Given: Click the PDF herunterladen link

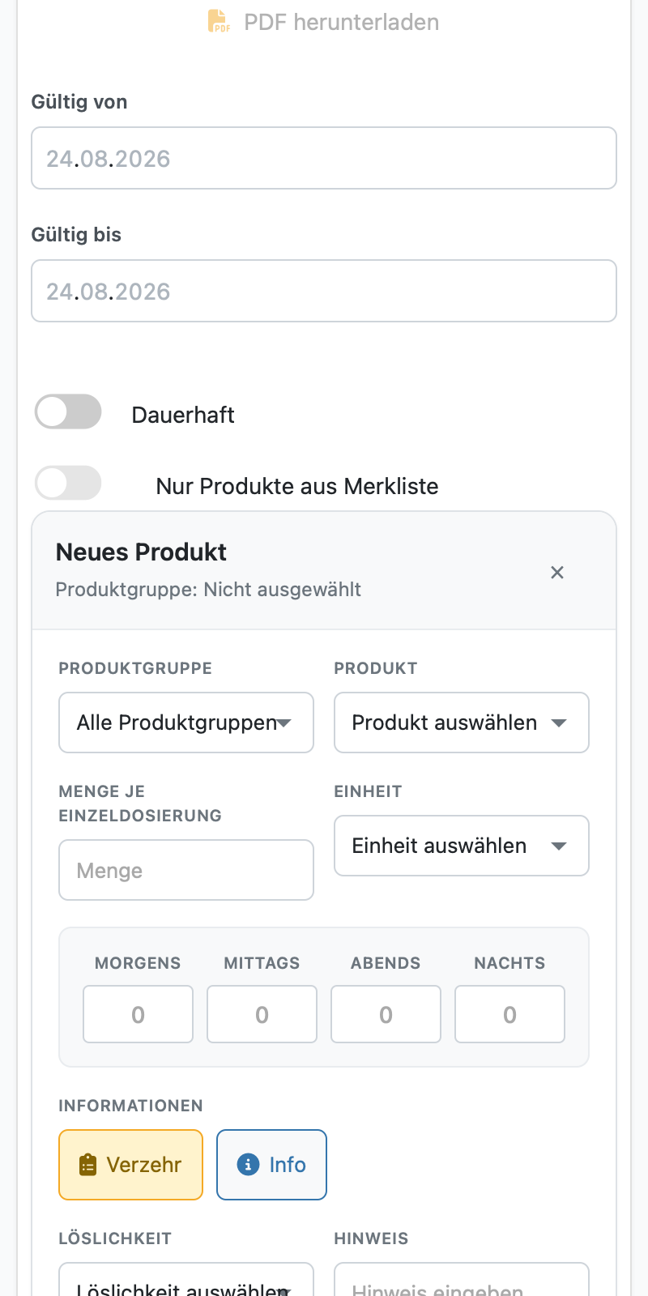Looking at the screenshot, I should [x=324, y=22].
